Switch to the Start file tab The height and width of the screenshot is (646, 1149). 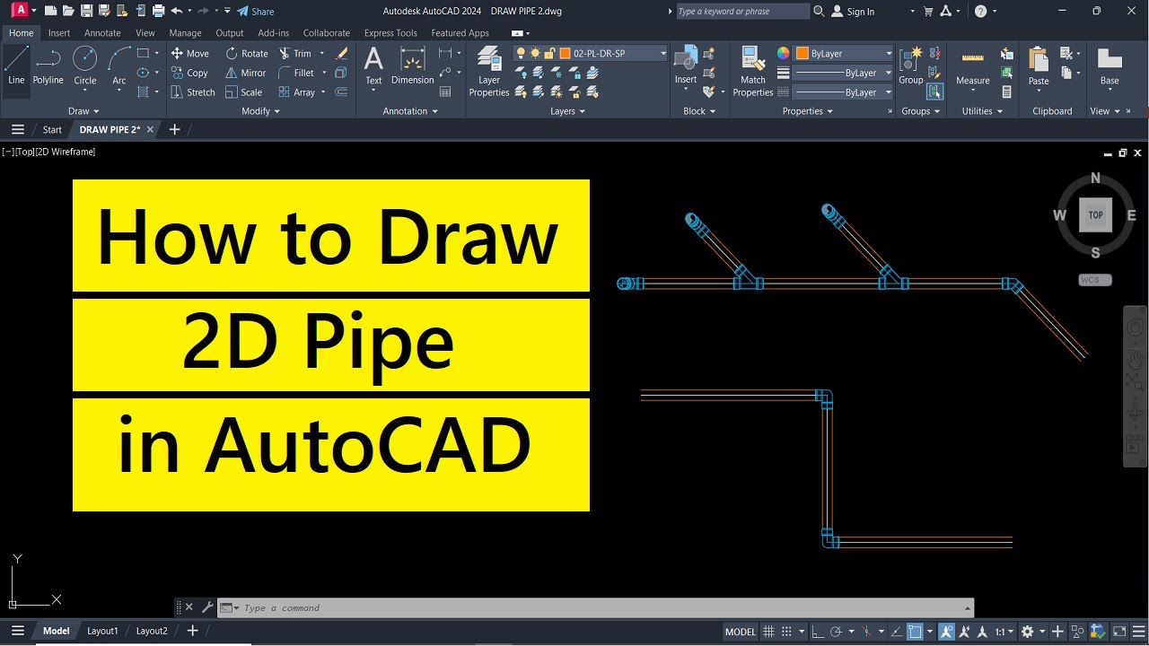point(52,130)
